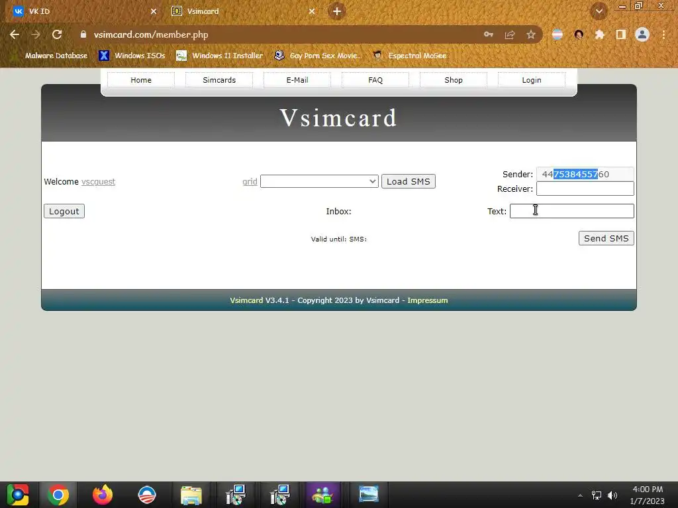Focus the Text message input field

[571, 211]
